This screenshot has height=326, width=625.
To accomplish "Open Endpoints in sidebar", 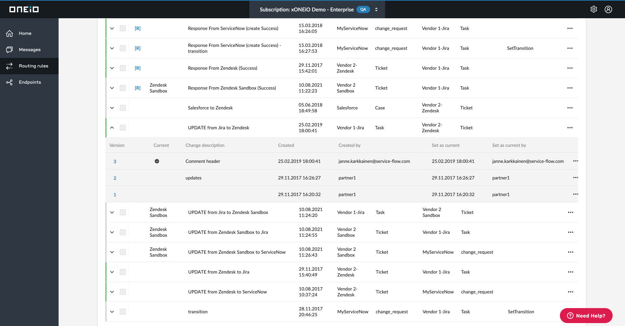I will point(29,82).
